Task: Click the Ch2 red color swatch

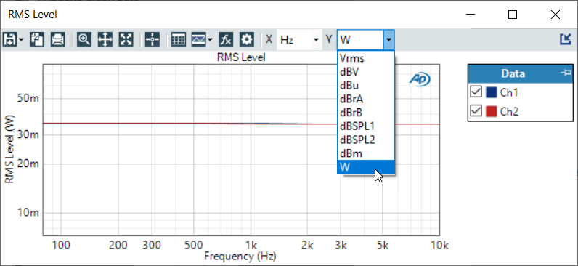Action: (492, 111)
